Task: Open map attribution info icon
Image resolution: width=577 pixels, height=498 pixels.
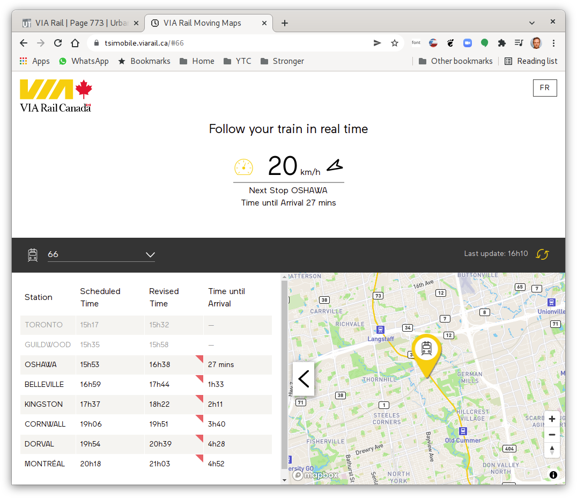Action: tap(553, 475)
